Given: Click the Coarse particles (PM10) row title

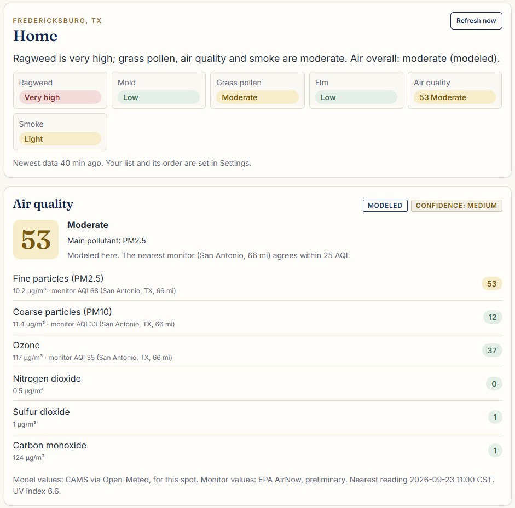Looking at the screenshot, I should (62, 312).
